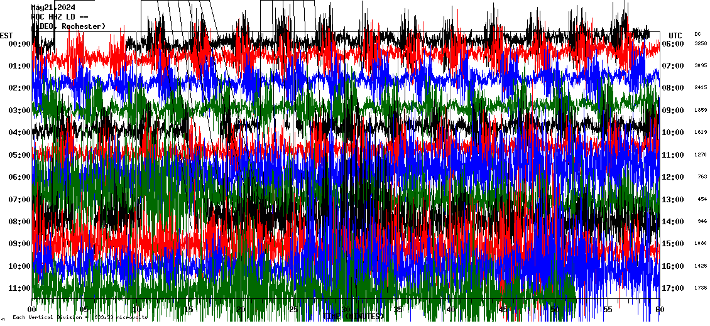The width and height of the screenshot is (710, 326).
Task: Click the UTC column heading
Action: click(675, 35)
